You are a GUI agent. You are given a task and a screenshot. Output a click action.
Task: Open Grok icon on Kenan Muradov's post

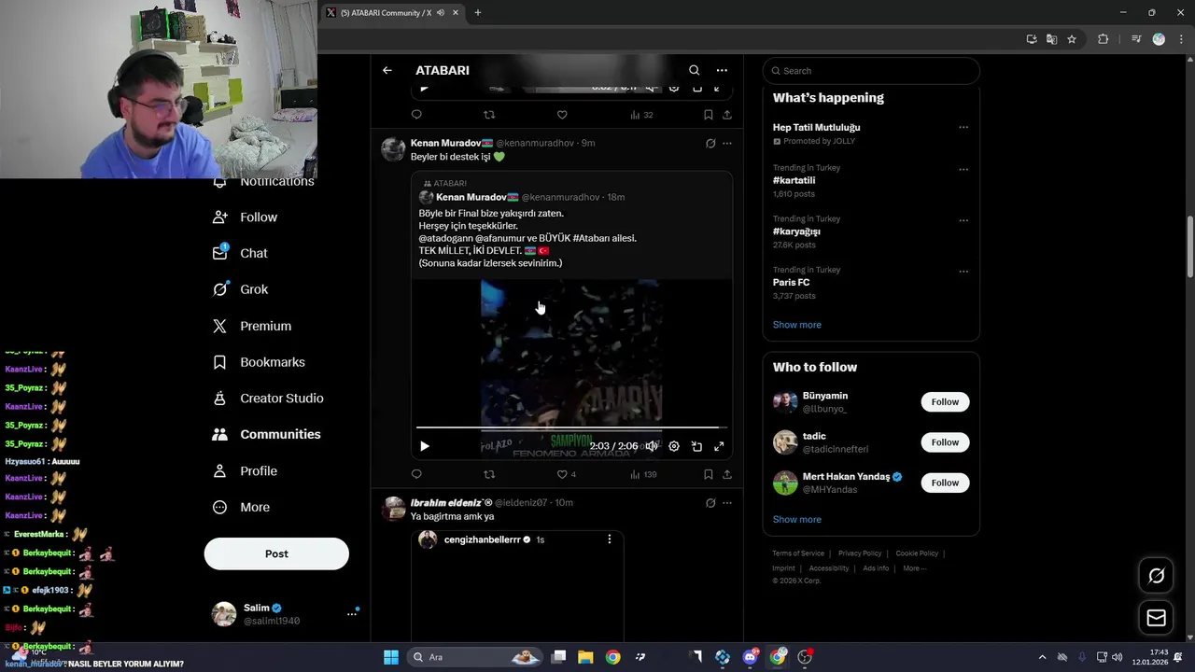point(710,143)
